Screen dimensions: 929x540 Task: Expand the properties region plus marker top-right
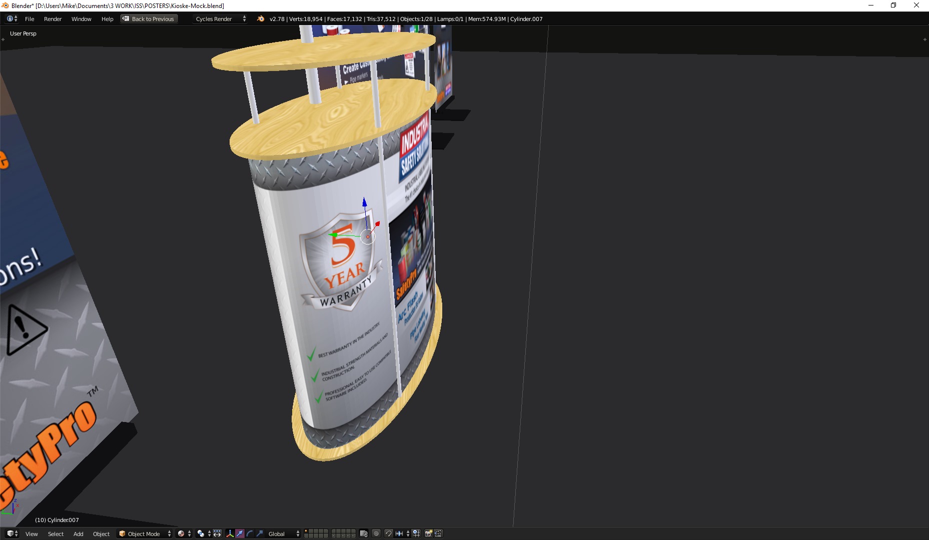point(924,39)
